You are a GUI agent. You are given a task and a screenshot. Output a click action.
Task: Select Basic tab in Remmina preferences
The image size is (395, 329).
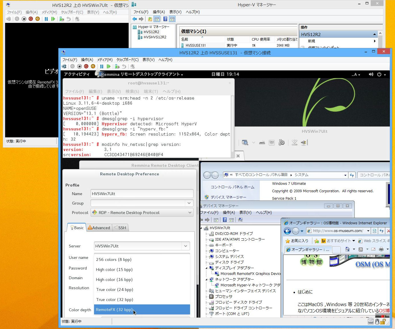click(77, 228)
